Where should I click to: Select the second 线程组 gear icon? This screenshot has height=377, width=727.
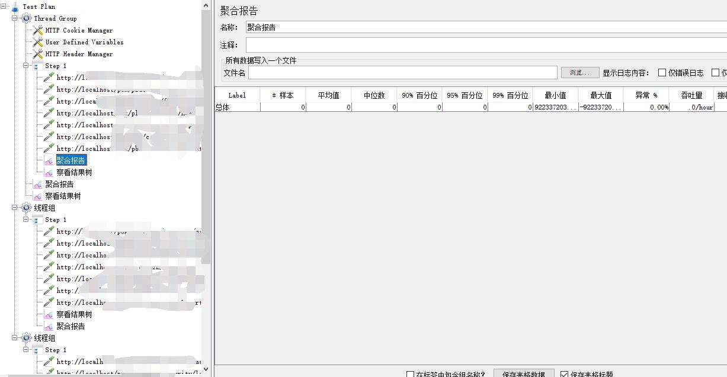click(25, 338)
